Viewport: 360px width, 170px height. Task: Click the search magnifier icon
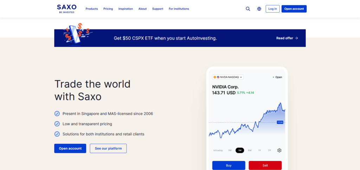coord(248,9)
